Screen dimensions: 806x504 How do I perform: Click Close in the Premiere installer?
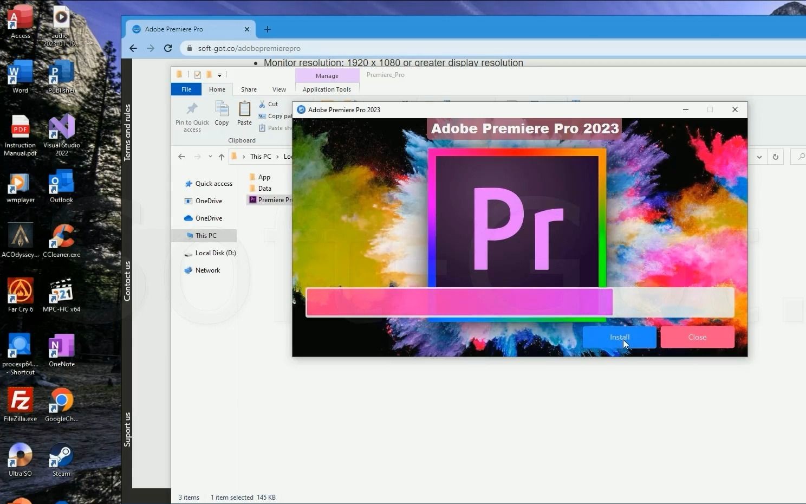point(697,337)
